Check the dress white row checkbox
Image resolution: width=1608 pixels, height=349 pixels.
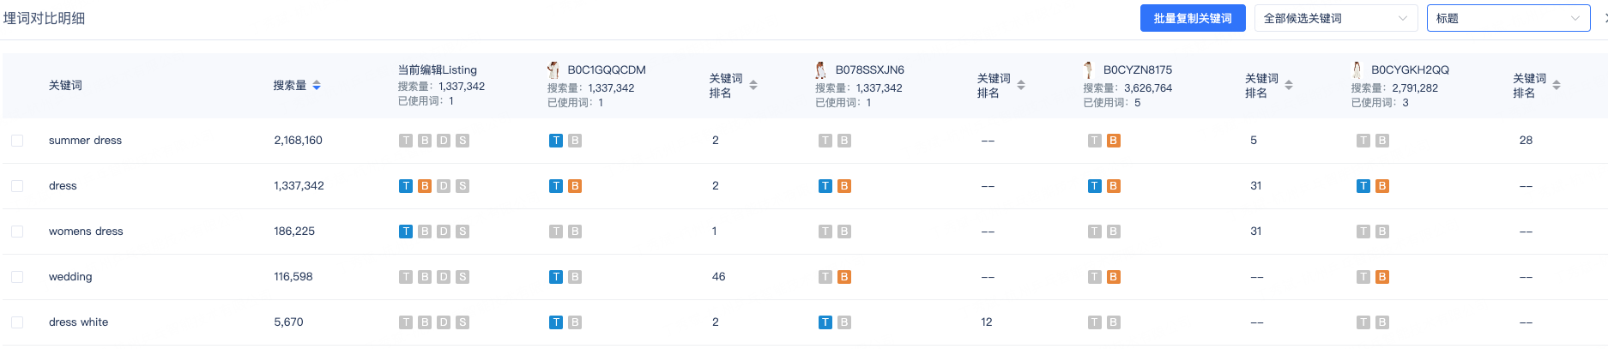pos(17,322)
